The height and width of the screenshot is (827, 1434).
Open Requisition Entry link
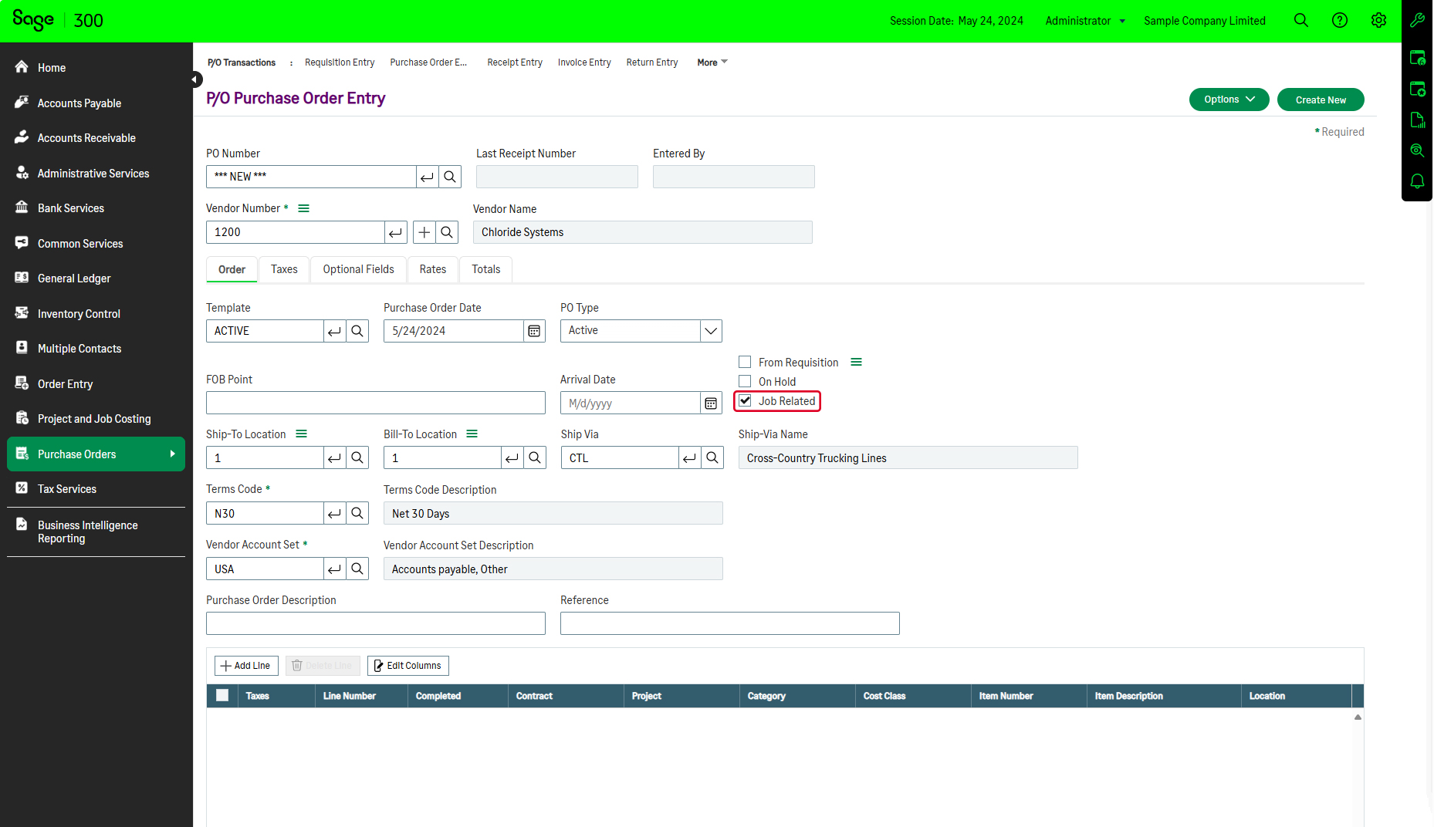click(340, 62)
